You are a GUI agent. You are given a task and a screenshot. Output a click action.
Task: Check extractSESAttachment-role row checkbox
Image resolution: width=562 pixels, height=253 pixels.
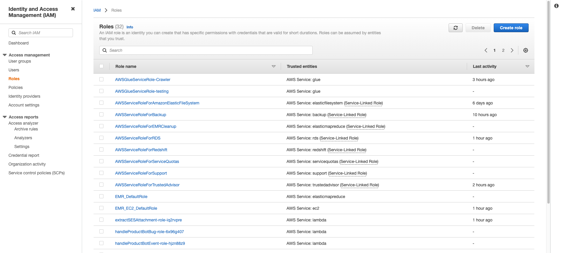tap(101, 220)
